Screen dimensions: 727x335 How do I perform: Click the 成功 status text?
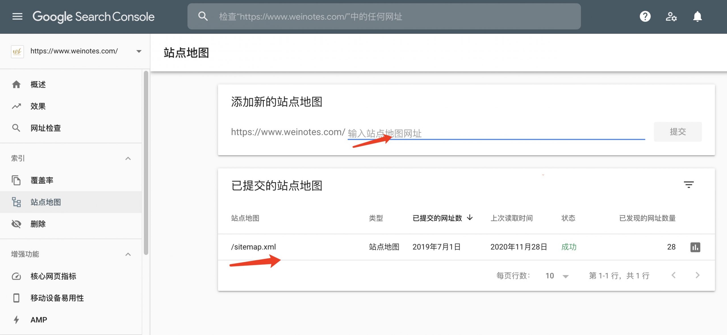pos(569,247)
